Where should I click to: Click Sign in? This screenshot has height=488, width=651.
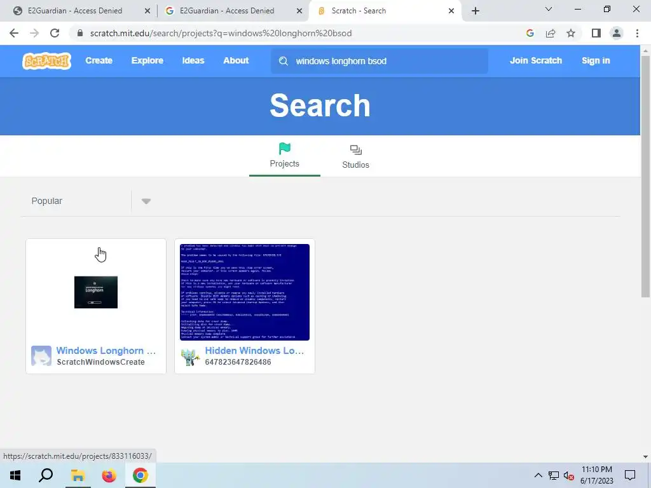point(595,60)
